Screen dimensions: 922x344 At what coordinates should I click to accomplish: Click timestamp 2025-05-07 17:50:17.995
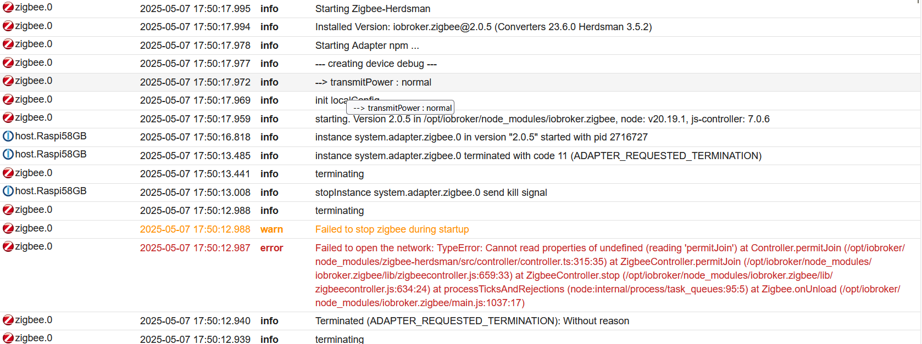(x=195, y=9)
